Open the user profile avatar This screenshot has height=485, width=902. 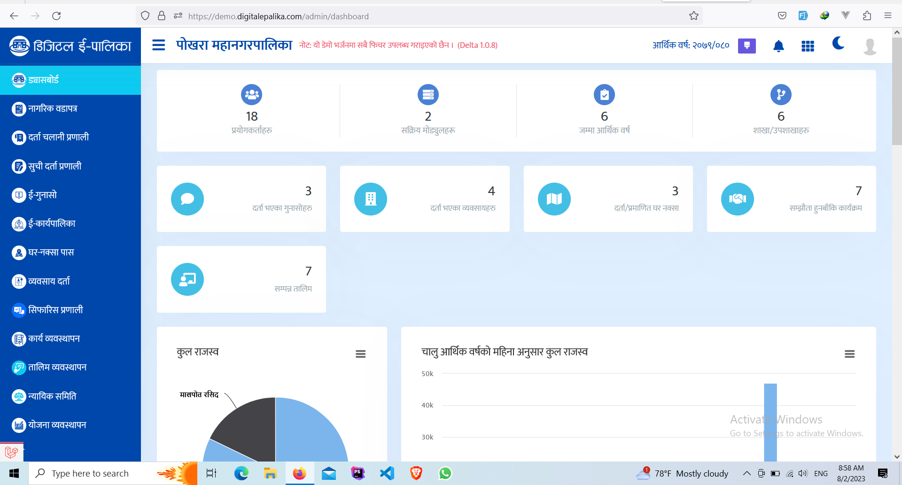(x=870, y=46)
